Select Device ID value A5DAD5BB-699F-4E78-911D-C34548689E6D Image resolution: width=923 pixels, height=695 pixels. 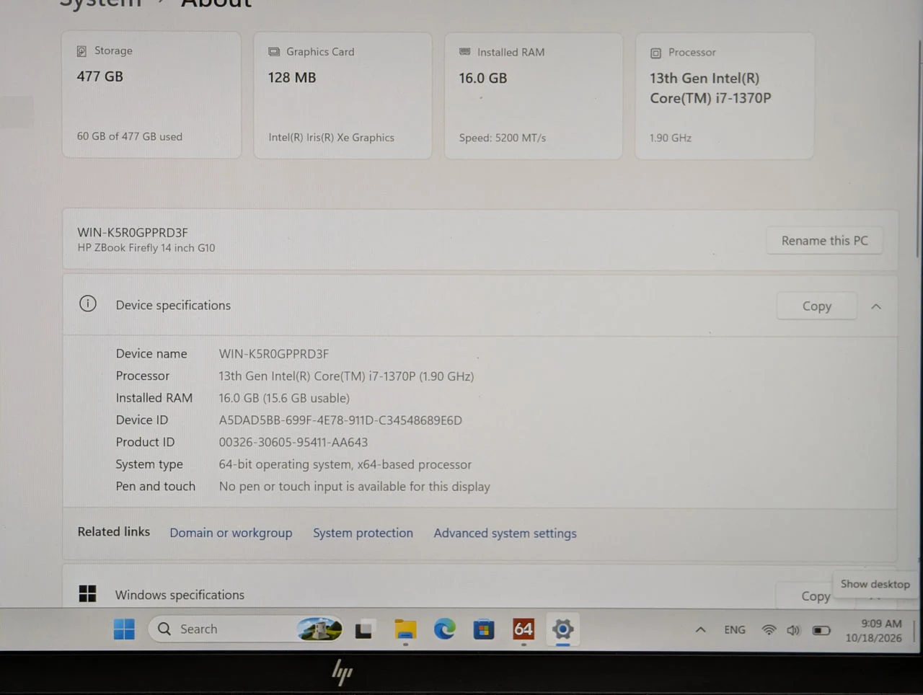point(340,420)
